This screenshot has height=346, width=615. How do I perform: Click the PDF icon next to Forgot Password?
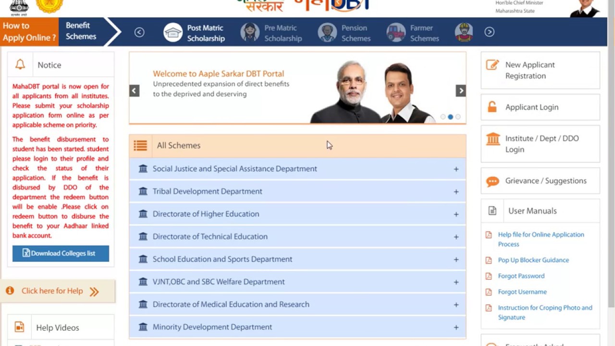pyautogui.click(x=489, y=276)
